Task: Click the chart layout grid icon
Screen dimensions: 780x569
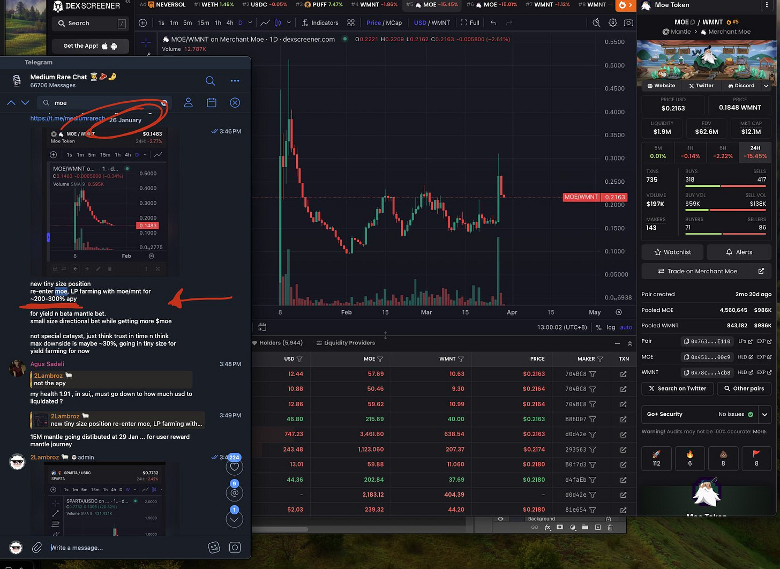Action: pyautogui.click(x=351, y=23)
